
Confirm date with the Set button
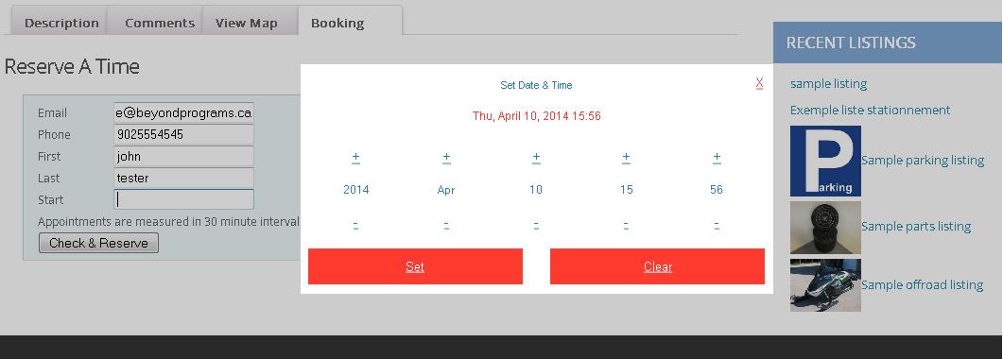pos(415,266)
